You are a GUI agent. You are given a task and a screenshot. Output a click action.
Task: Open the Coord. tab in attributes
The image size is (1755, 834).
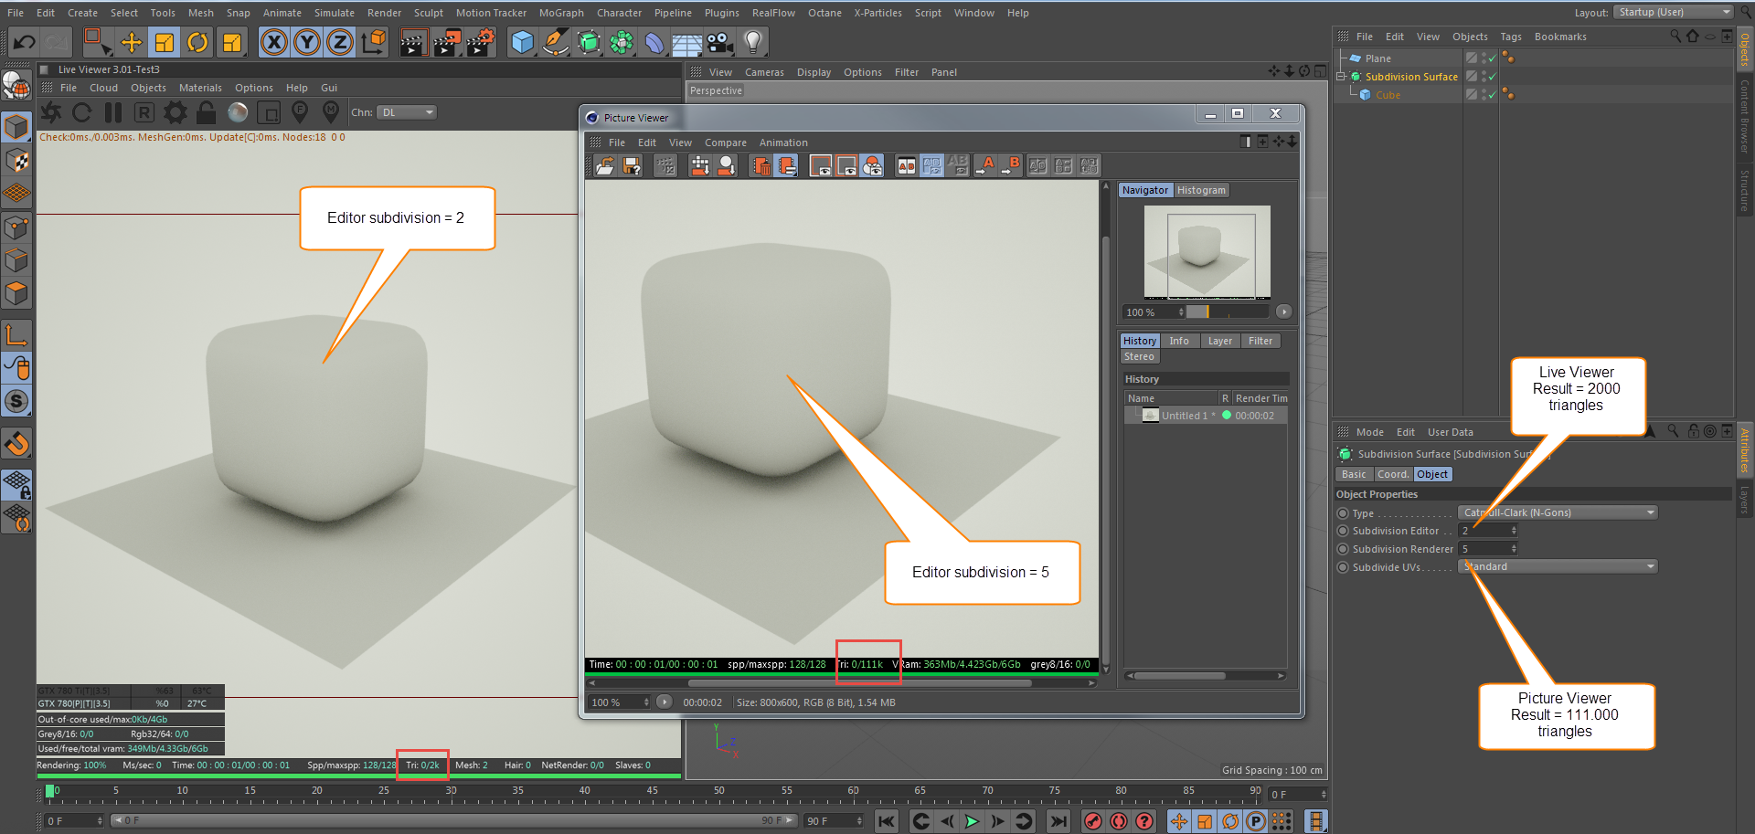tap(1392, 474)
